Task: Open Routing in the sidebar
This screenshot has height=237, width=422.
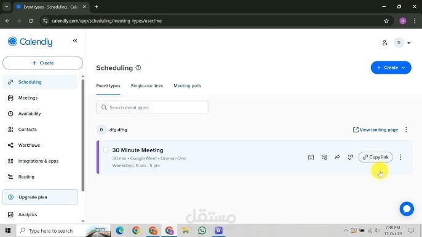Action: [x=40, y=177]
